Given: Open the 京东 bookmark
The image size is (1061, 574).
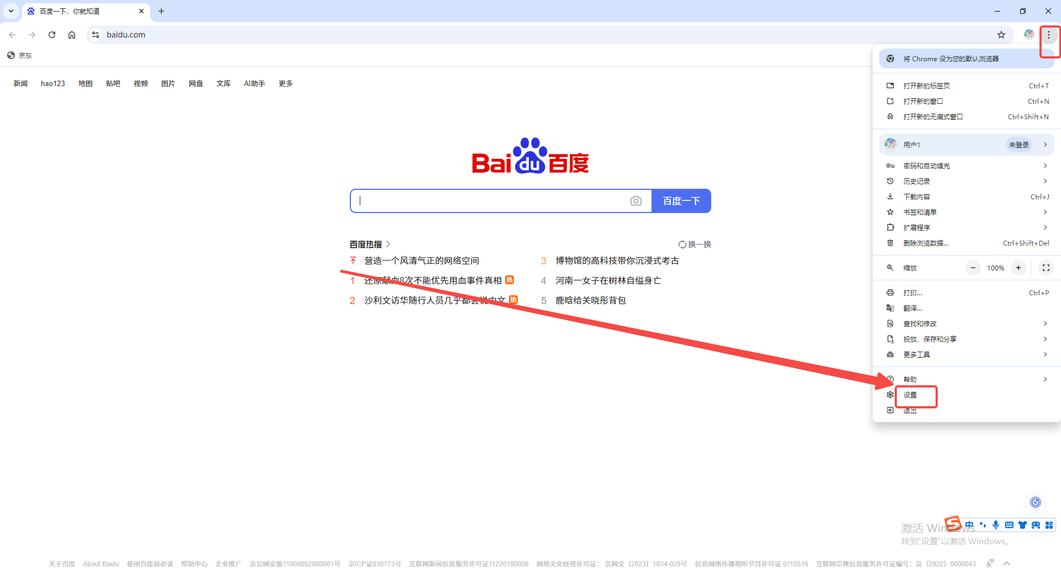Looking at the screenshot, I should pyautogui.click(x=20, y=55).
